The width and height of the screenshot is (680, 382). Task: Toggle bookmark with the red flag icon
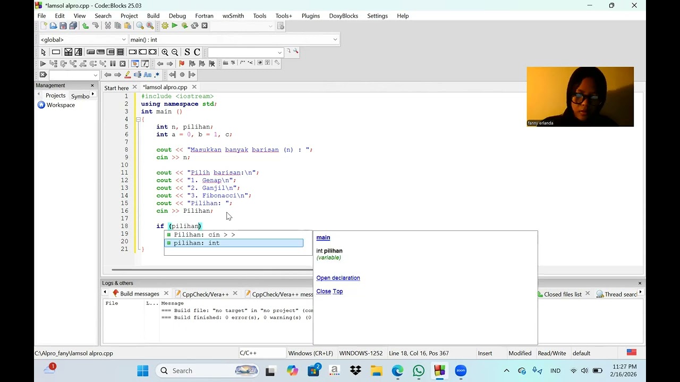point(182,64)
